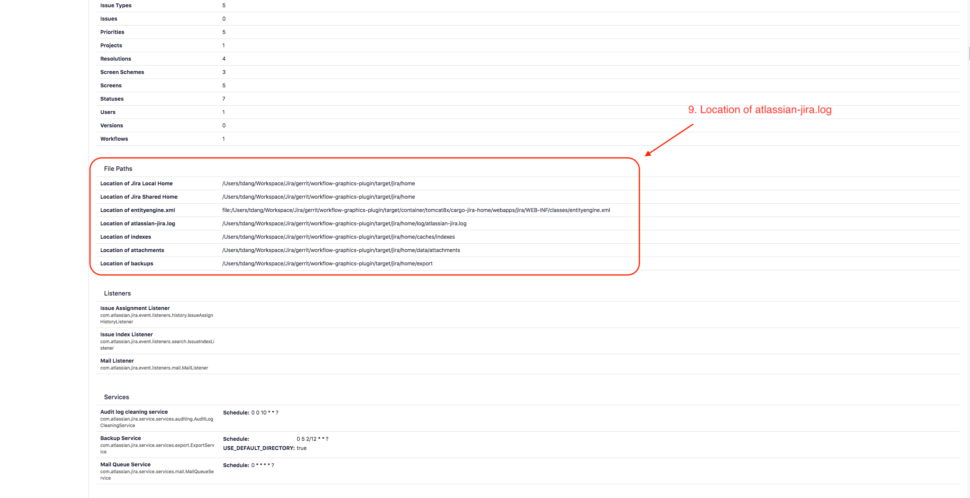Viewport: 970px width, 498px height.
Task: Click the Workflows statistics row
Action: [114, 139]
